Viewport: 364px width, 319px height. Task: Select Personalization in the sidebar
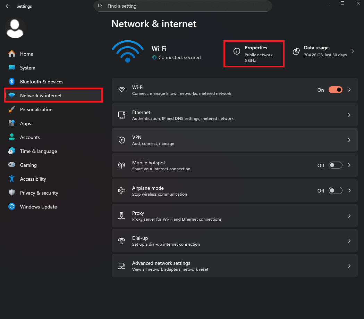(36, 109)
